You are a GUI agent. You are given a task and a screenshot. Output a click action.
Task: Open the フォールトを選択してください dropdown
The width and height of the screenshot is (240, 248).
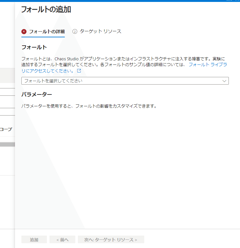[x=125, y=81]
